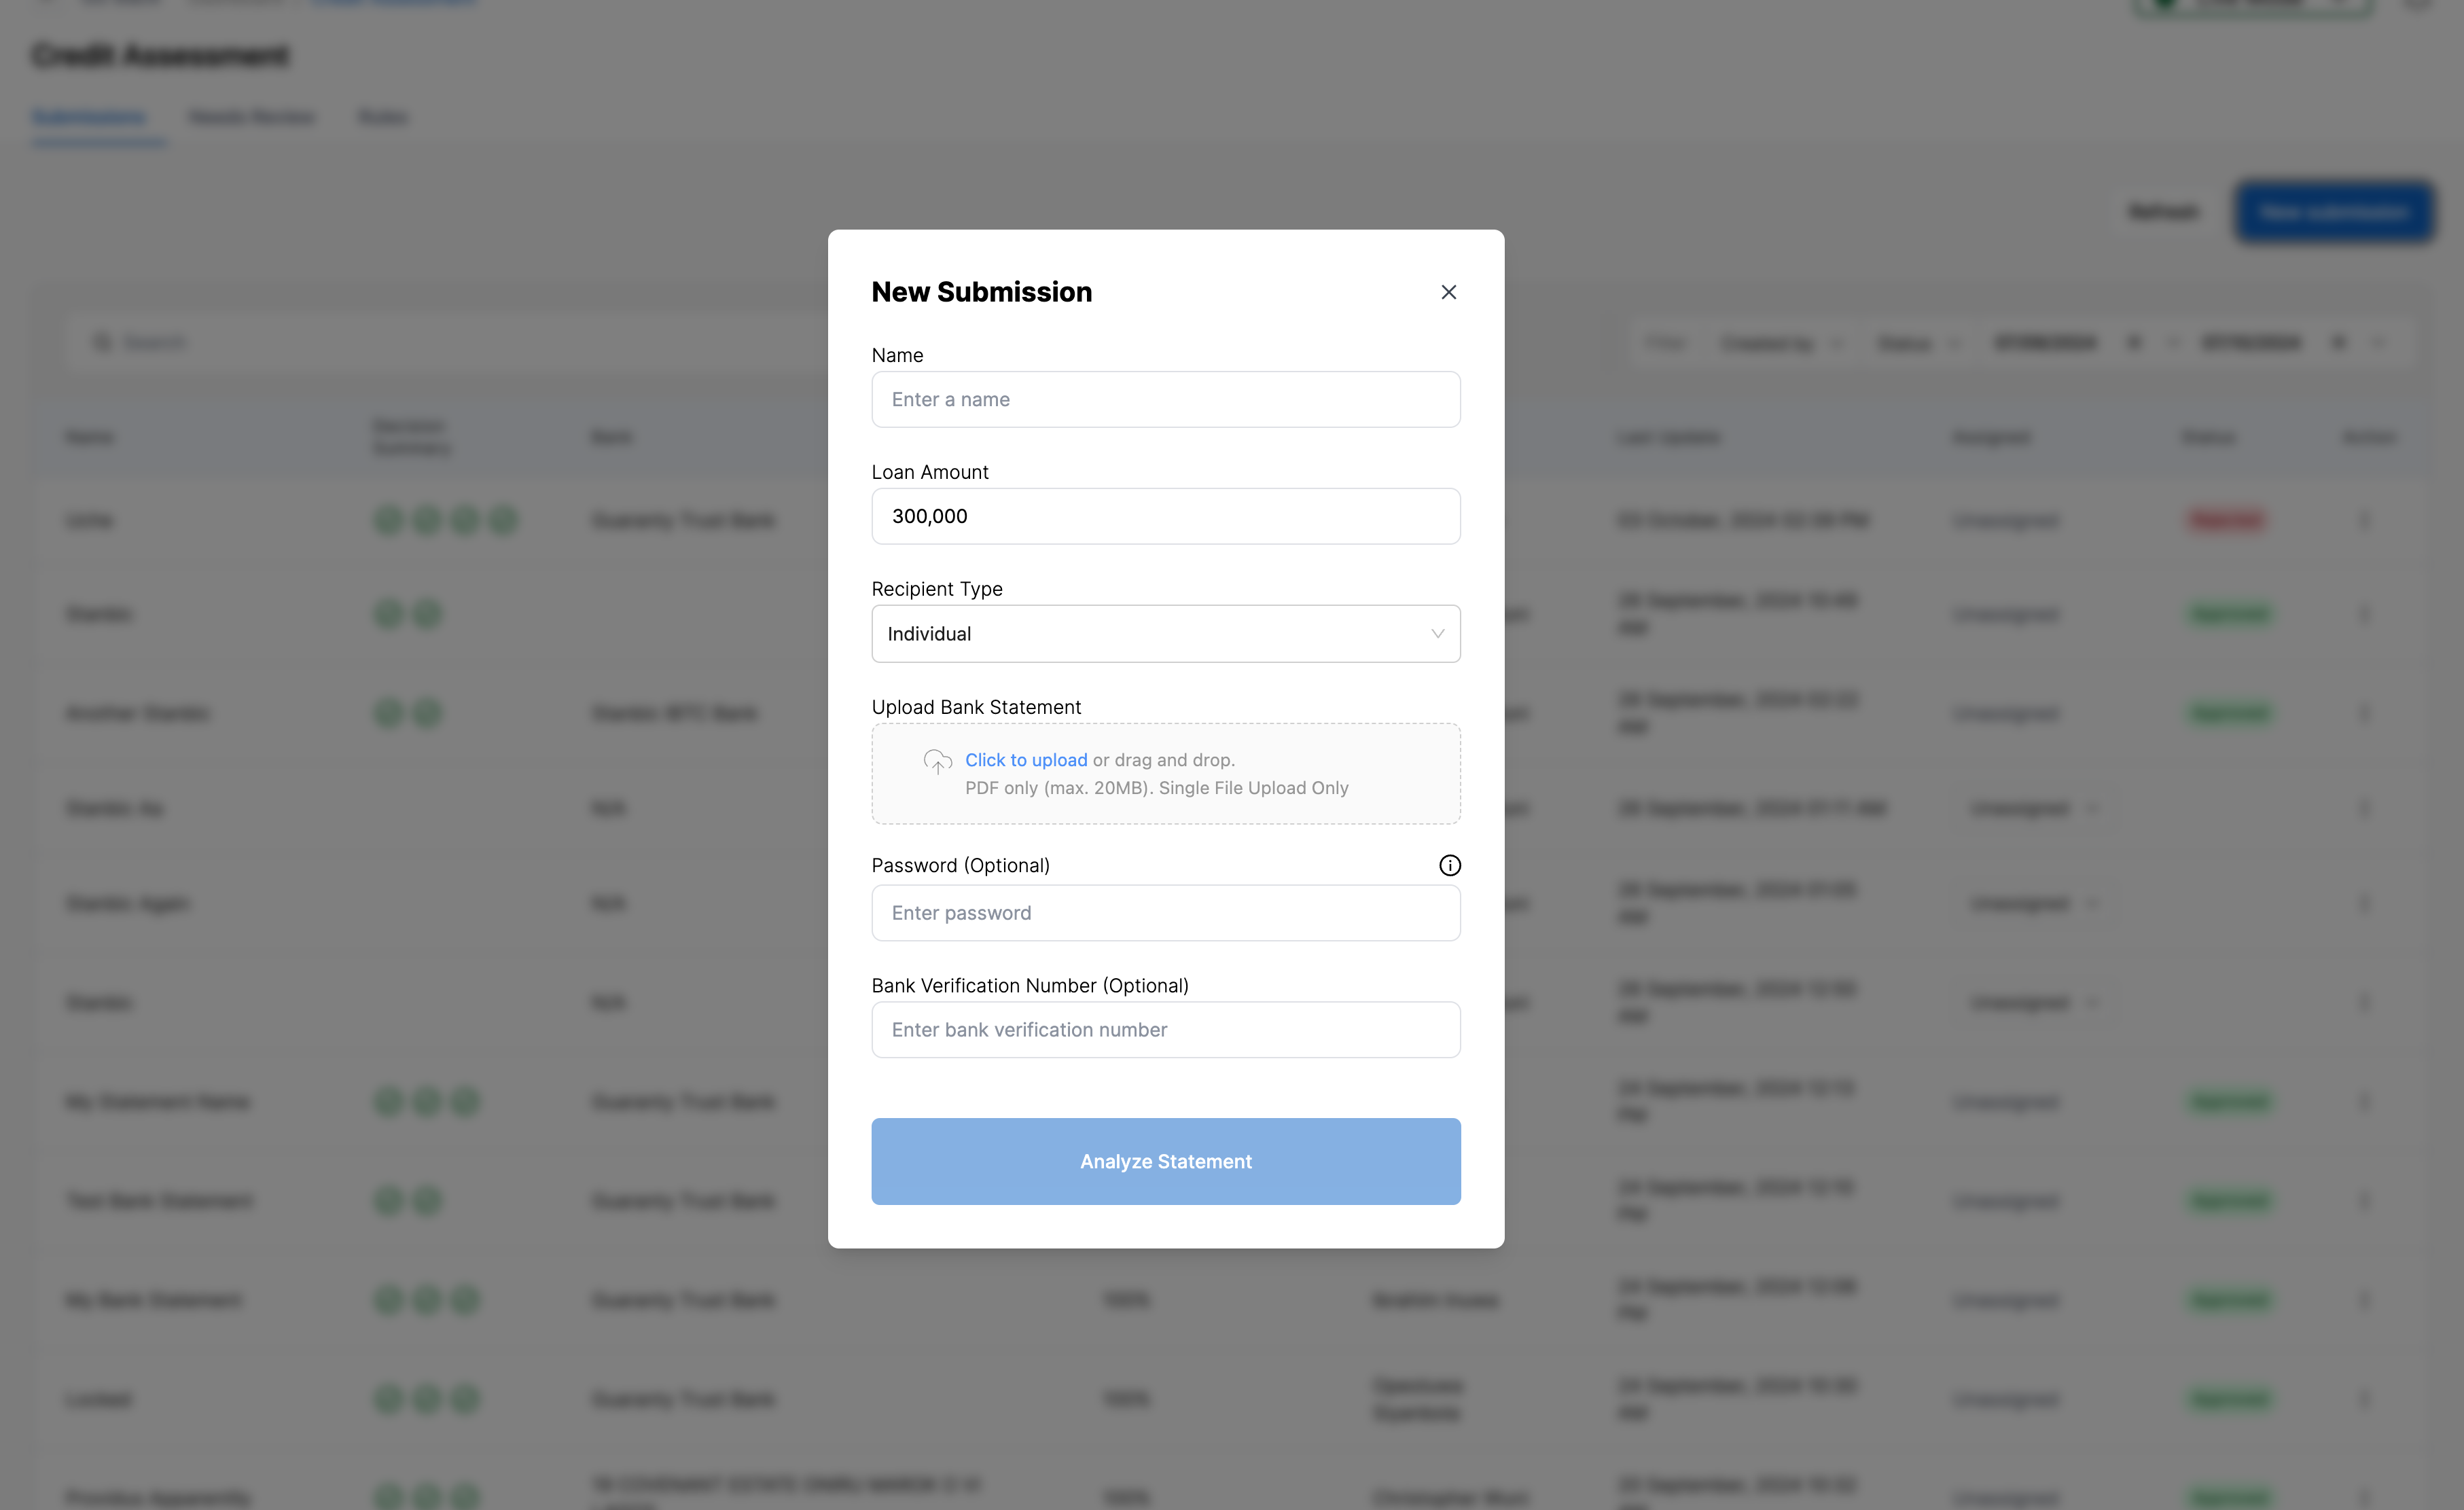Click the Recipient Type chevron arrow
Image resolution: width=2464 pixels, height=1510 pixels.
click(x=1437, y=634)
